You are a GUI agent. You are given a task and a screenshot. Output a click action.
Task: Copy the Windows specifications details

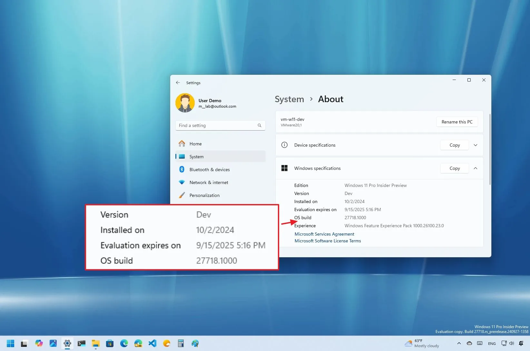(454, 168)
